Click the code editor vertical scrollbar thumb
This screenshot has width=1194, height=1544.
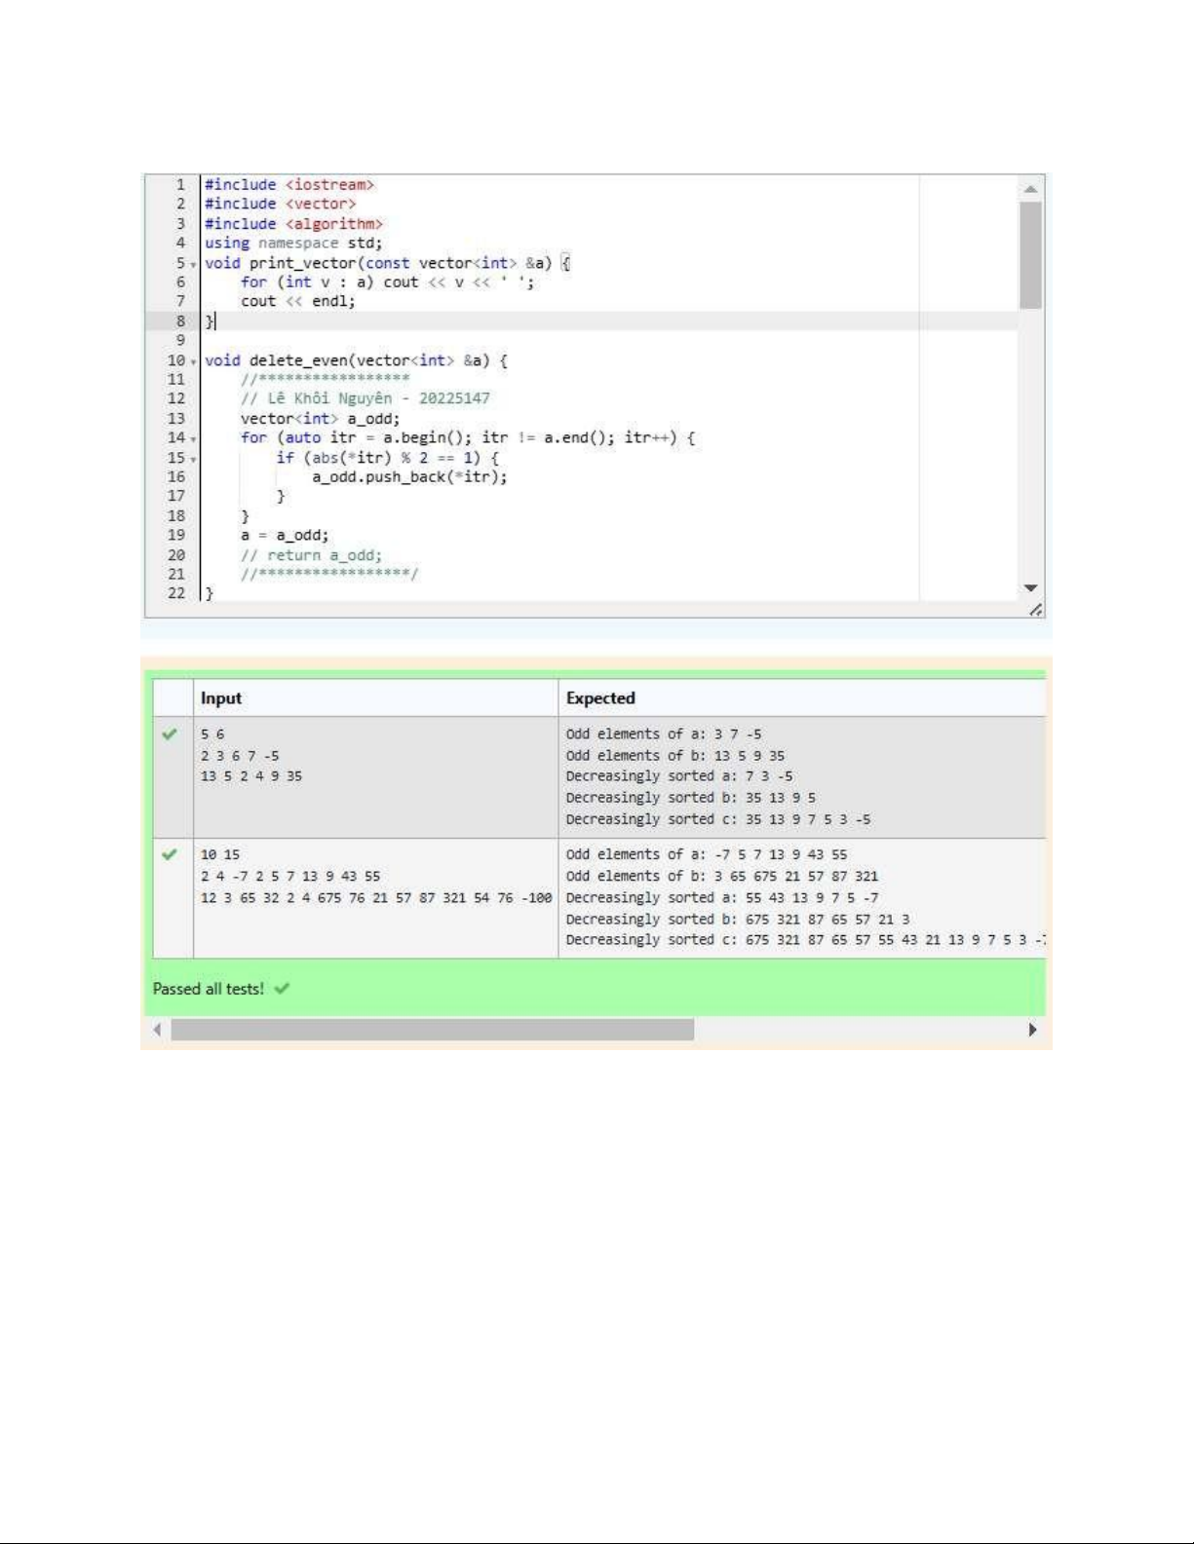[x=1030, y=255]
